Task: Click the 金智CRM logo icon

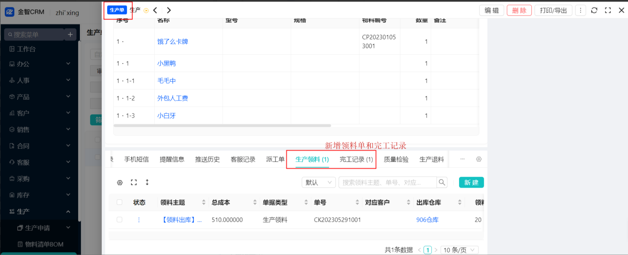Action: pos(10,12)
